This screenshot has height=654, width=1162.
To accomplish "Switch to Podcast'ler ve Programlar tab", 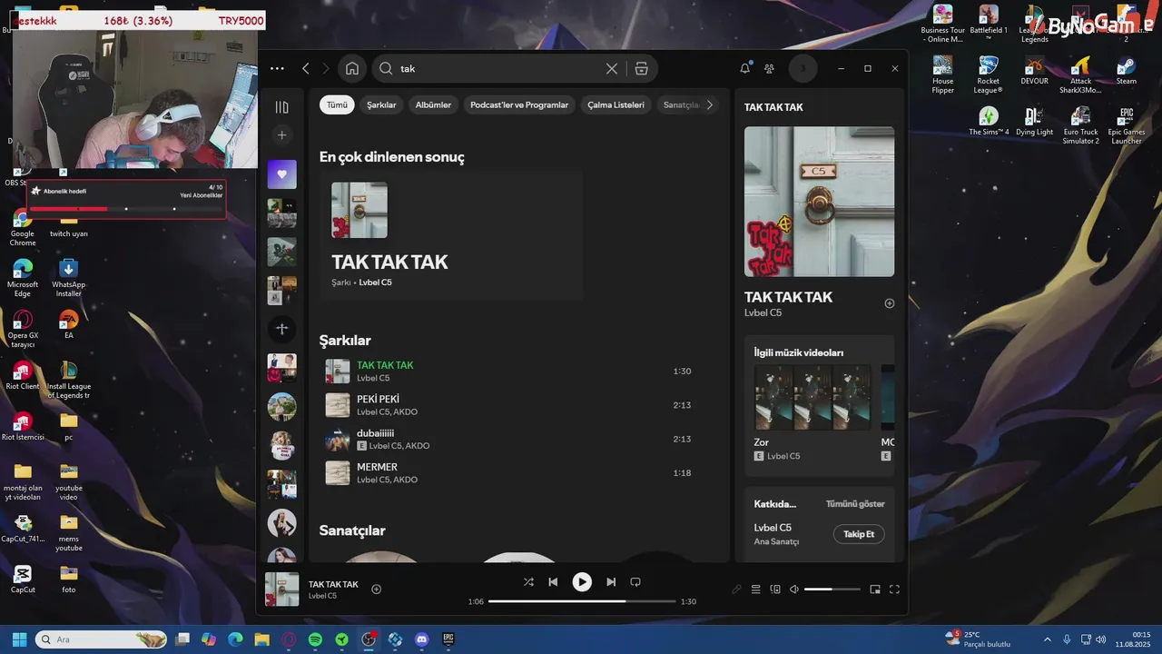I will [x=519, y=104].
